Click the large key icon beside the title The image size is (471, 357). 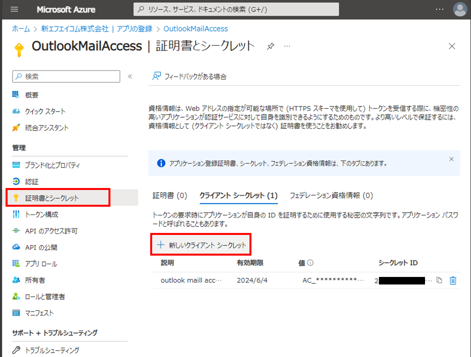point(19,50)
